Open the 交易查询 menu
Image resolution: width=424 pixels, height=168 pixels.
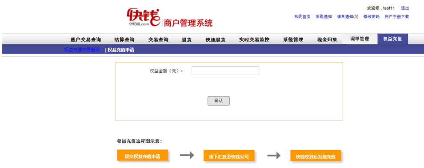158,39
